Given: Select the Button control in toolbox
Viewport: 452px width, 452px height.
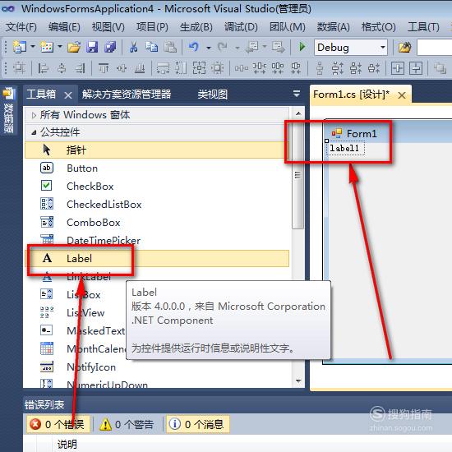Looking at the screenshot, I should pyautogui.click(x=157, y=168).
